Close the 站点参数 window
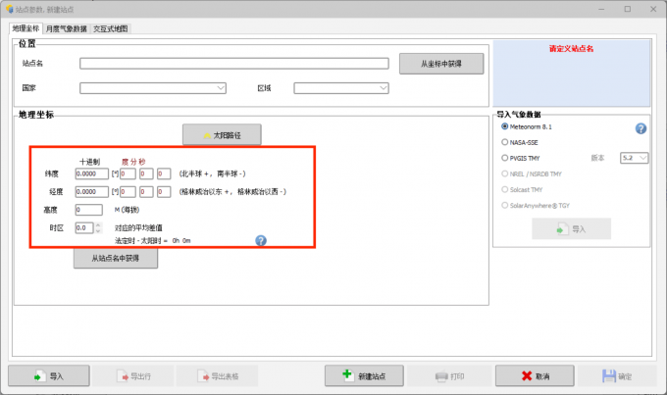Image resolution: width=667 pixels, height=395 pixels. pos(653,9)
